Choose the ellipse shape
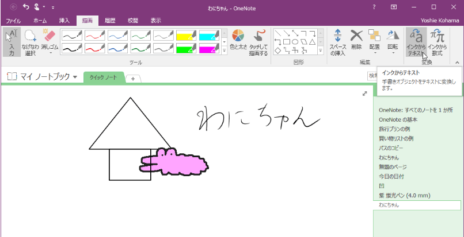Viewport: 464px width, 237px height. coord(295,42)
